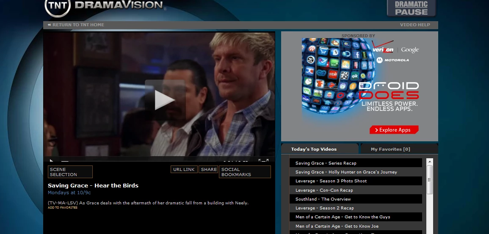Select Leverage - Season 3 Photo Shoot

tap(356, 181)
